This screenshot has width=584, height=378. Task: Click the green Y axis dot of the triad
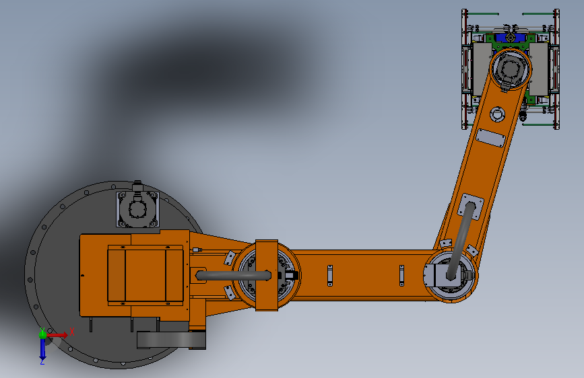click(42, 334)
